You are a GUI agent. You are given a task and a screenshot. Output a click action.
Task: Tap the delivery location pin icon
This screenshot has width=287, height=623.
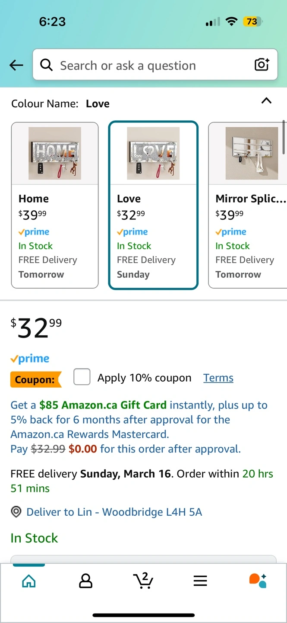(x=16, y=512)
